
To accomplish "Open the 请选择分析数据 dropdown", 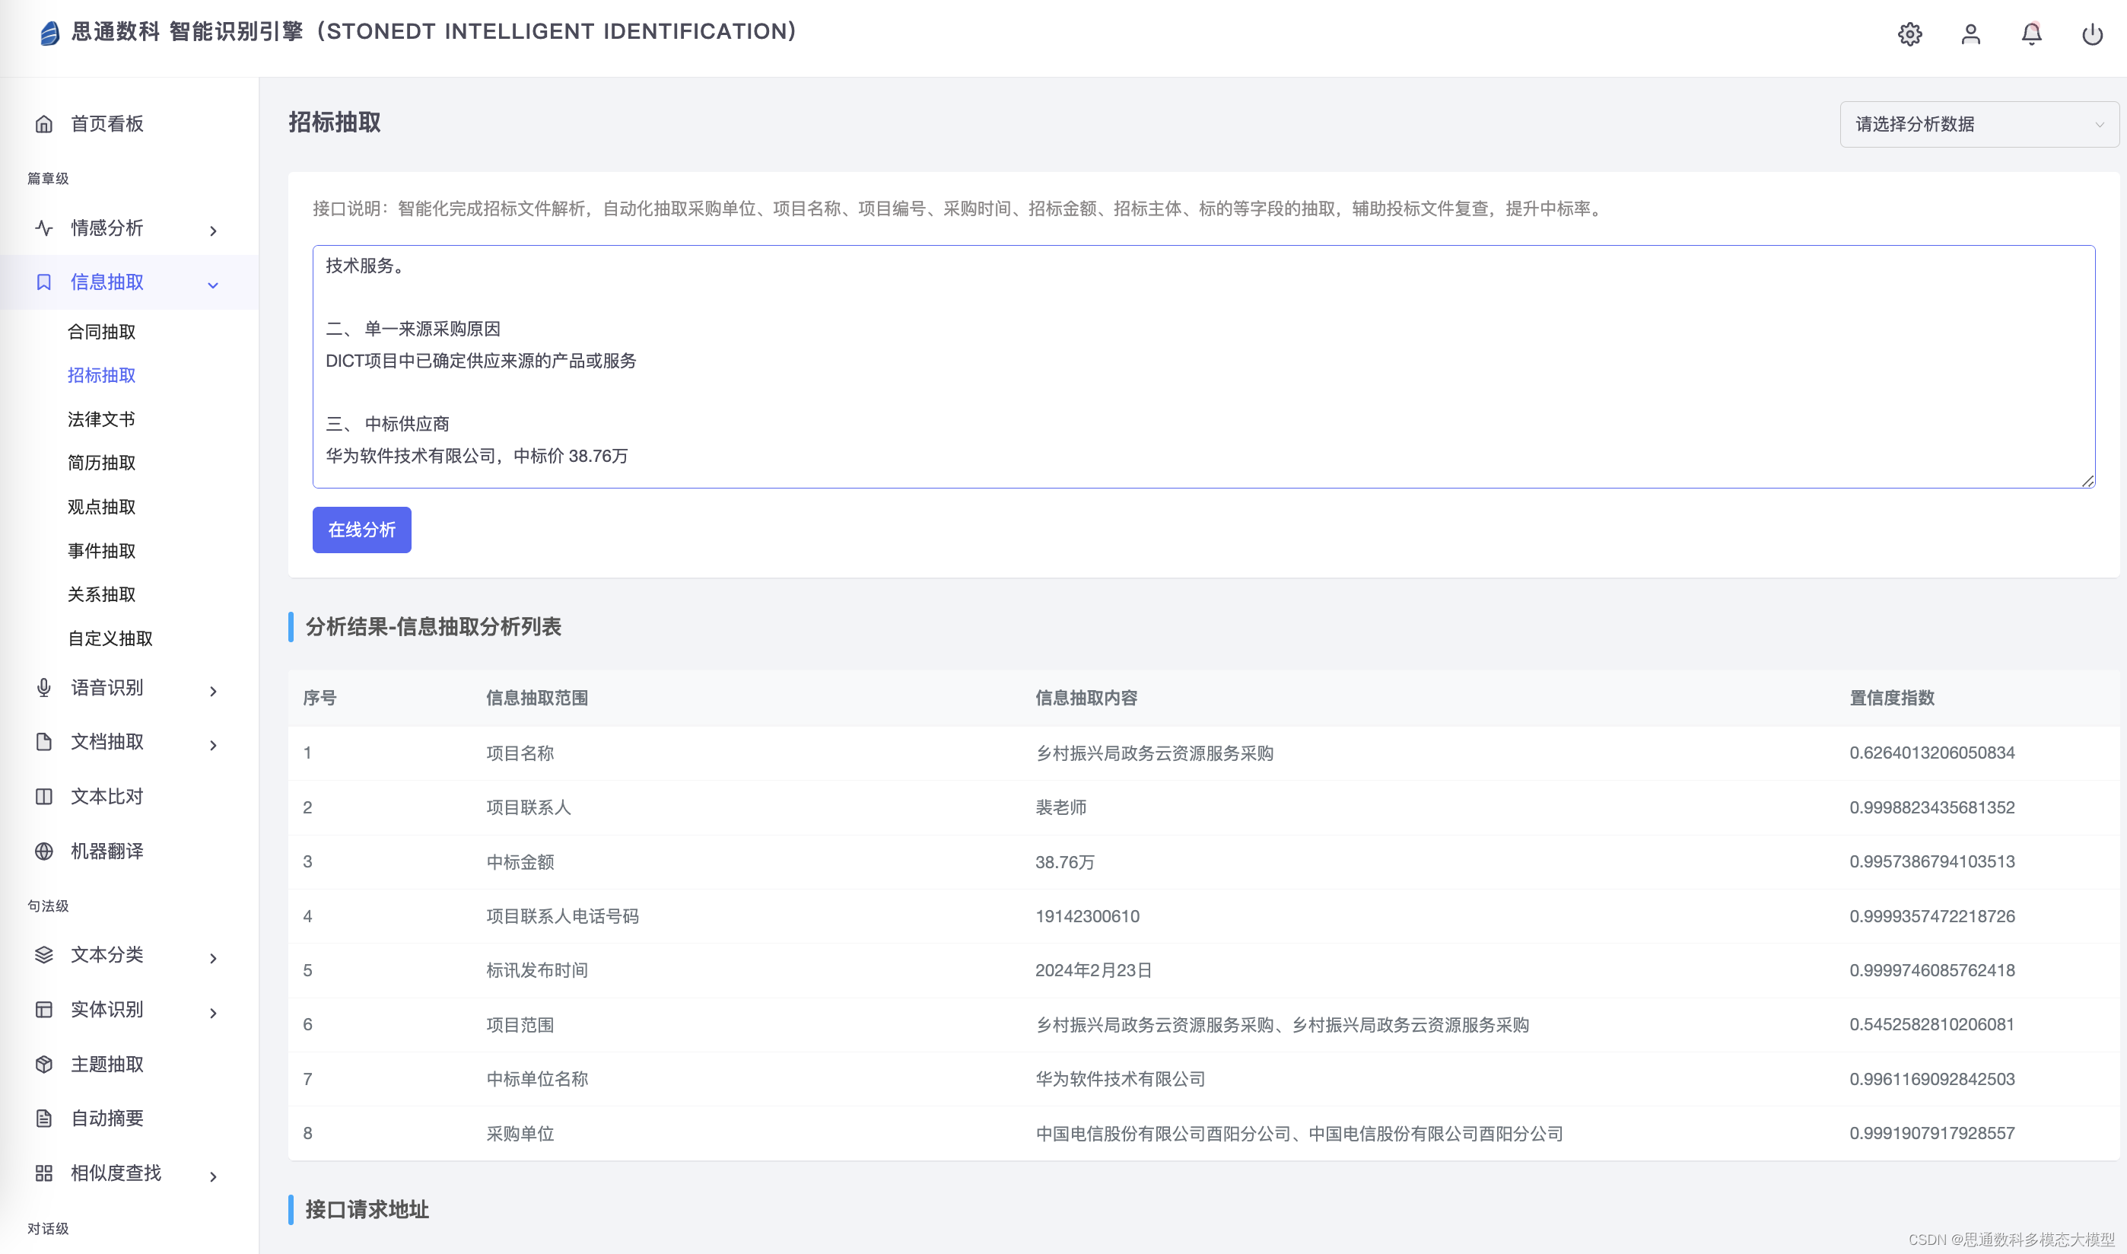I will [x=1979, y=124].
